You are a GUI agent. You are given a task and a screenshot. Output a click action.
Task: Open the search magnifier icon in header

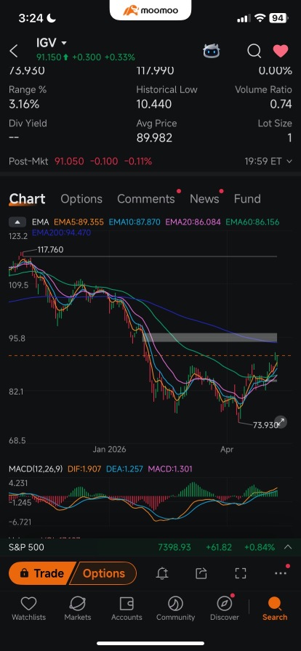click(x=254, y=51)
